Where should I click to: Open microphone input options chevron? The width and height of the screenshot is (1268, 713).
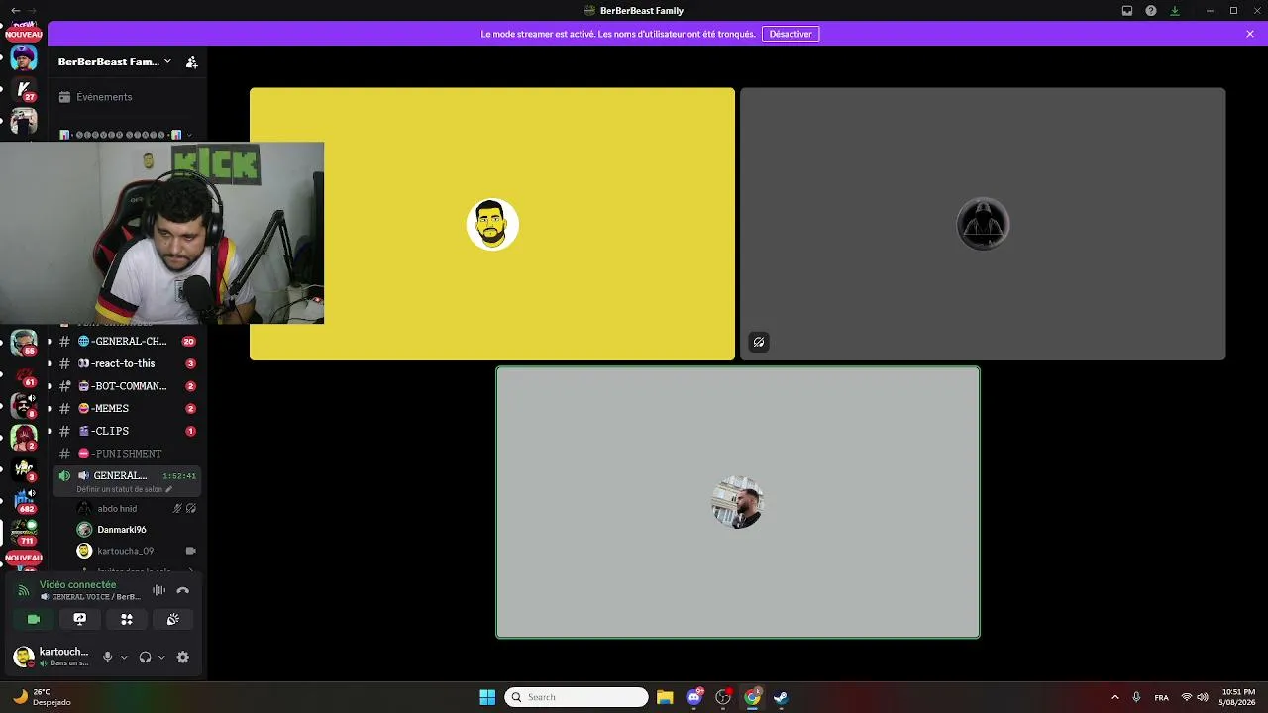[x=124, y=657]
